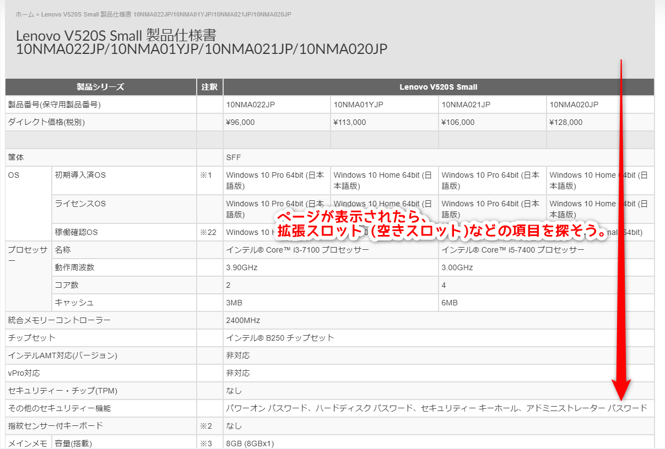Click なし in the 指紋センサー付キーボード row
665x449 pixels.
[x=234, y=426]
